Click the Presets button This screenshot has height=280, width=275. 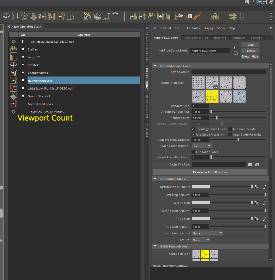click(x=250, y=51)
